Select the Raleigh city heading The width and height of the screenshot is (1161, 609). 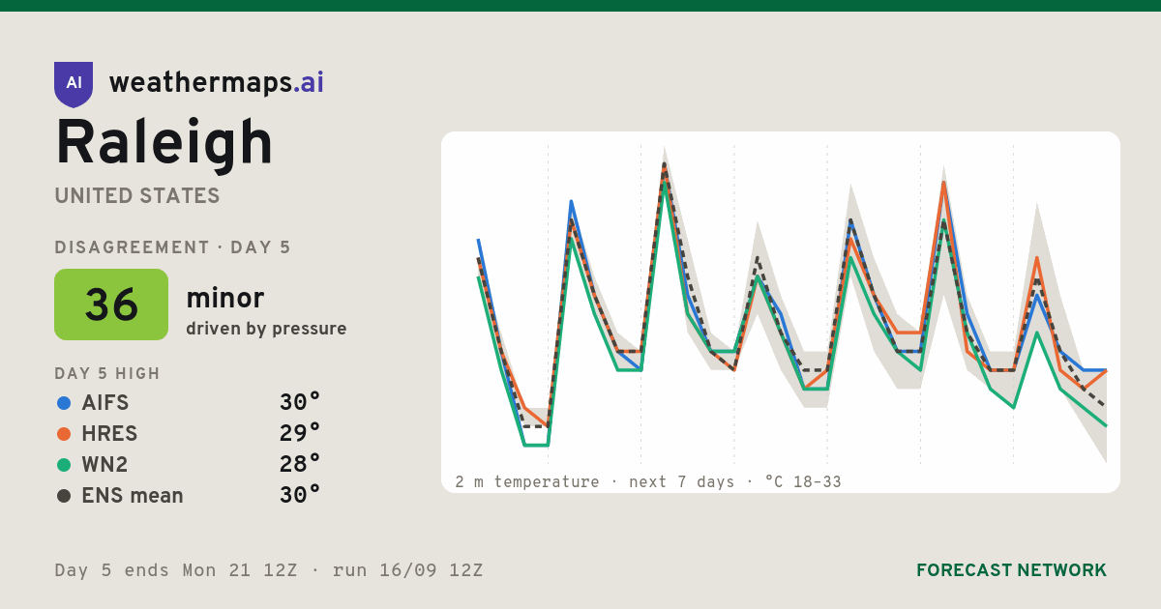pyautogui.click(x=164, y=142)
